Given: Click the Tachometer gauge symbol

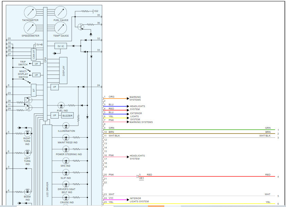Looking at the screenshot, I should pos(30,12).
